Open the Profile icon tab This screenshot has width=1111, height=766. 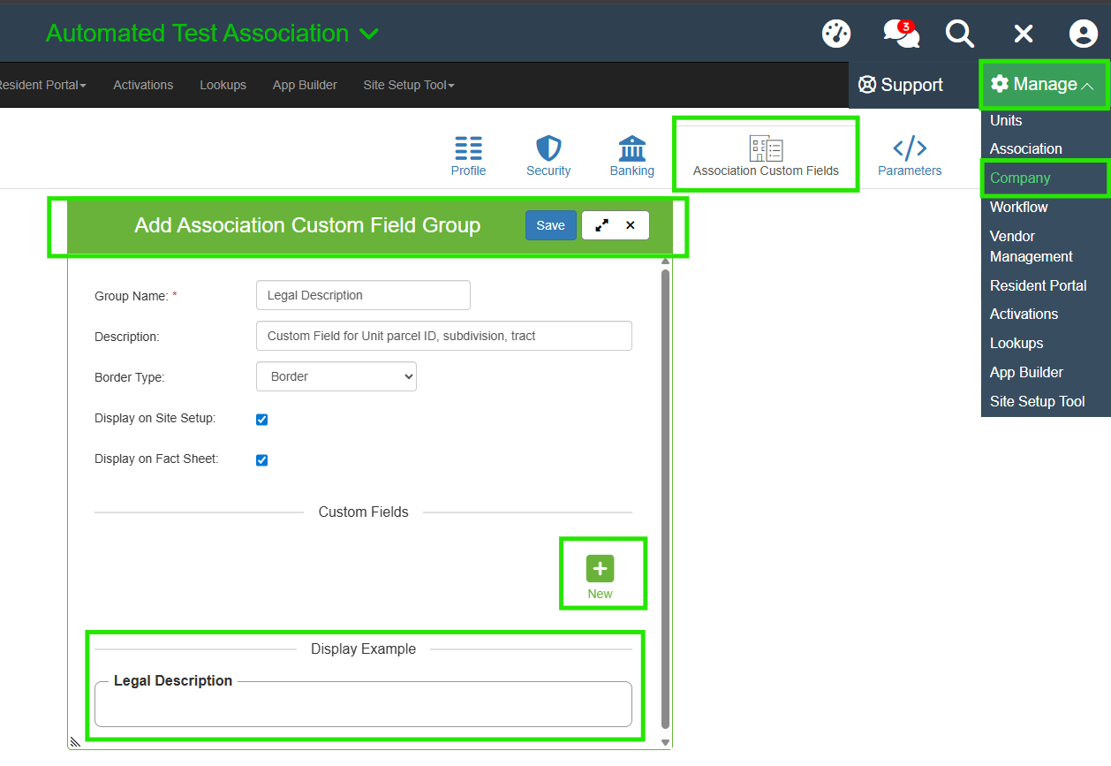[468, 155]
